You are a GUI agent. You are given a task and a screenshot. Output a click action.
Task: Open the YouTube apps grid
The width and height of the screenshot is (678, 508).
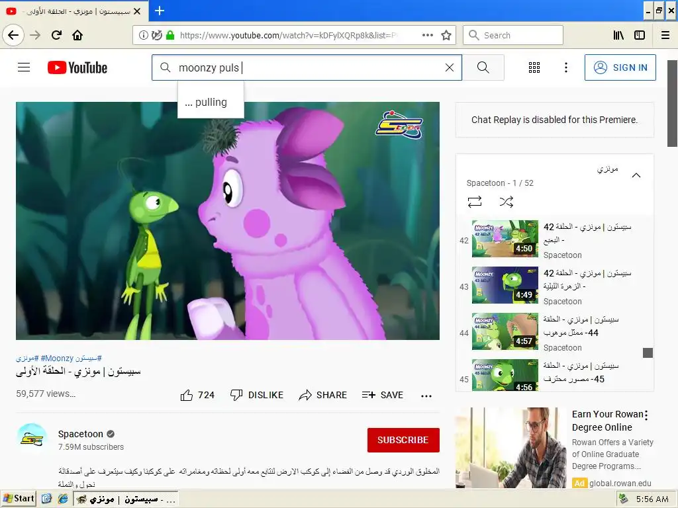pyautogui.click(x=534, y=67)
